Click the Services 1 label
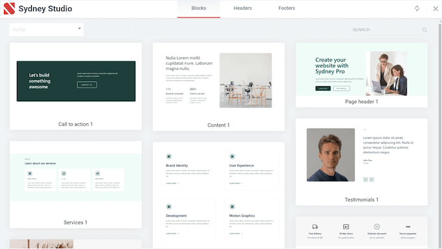The height and width of the screenshot is (249, 442). 75,222
